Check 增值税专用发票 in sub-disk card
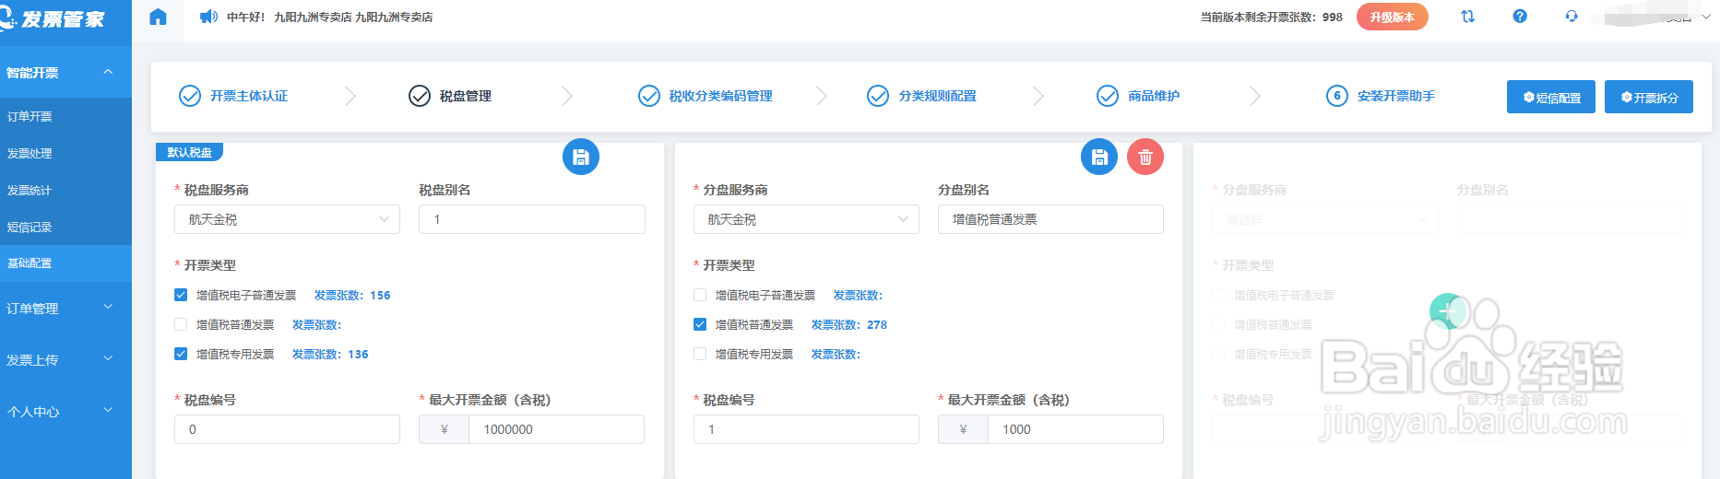This screenshot has height=479, width=1720. coord(700,354)
